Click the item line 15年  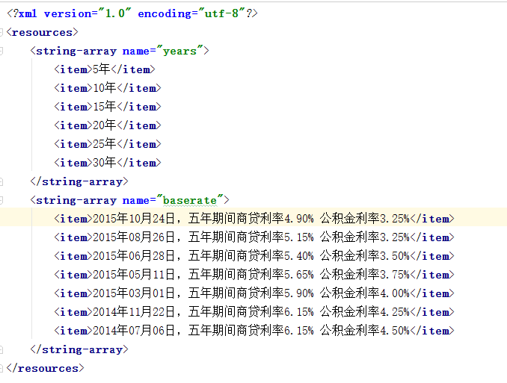[108, 107]
